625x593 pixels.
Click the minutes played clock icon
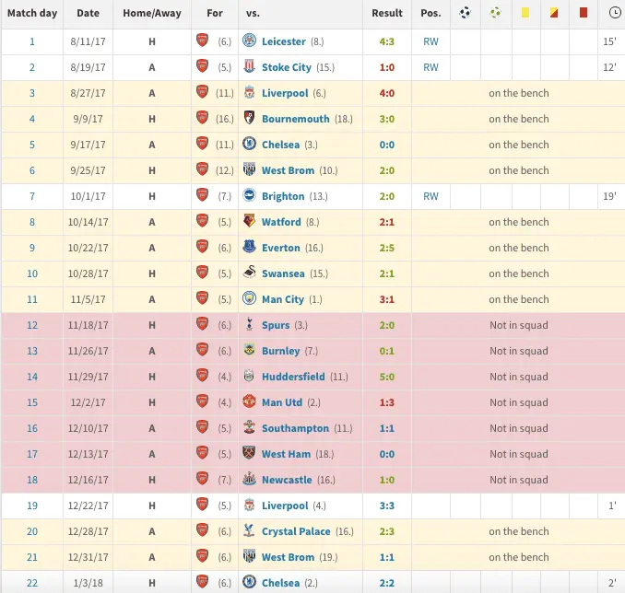pyautogui.click(x=615, y=13)
